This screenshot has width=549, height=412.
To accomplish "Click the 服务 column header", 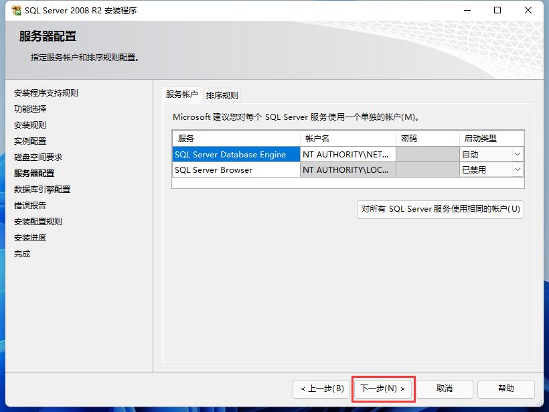I will pyautogui.click(x=236, y=139).
